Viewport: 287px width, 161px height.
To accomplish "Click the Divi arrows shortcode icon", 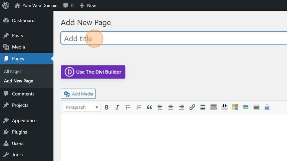I will 224,107.
